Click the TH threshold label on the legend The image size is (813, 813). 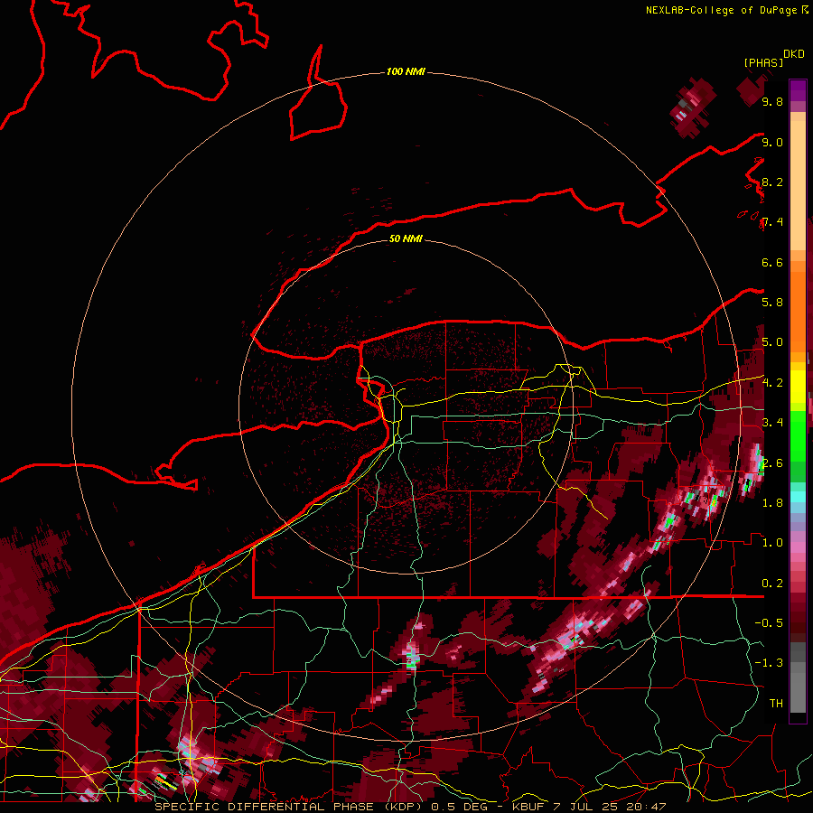tap(776, 704)
